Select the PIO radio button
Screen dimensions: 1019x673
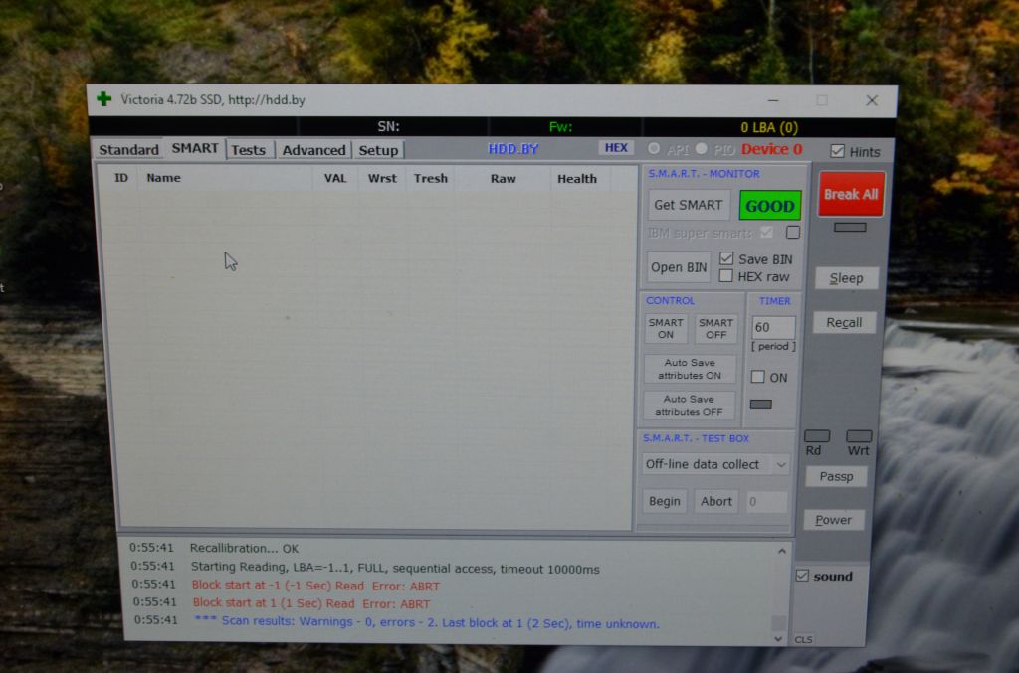point(702,149)
